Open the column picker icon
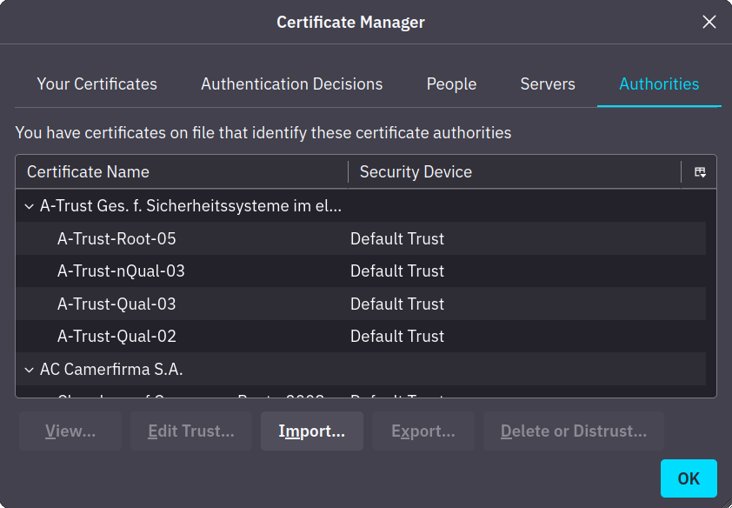 click(x=700, y=171)
